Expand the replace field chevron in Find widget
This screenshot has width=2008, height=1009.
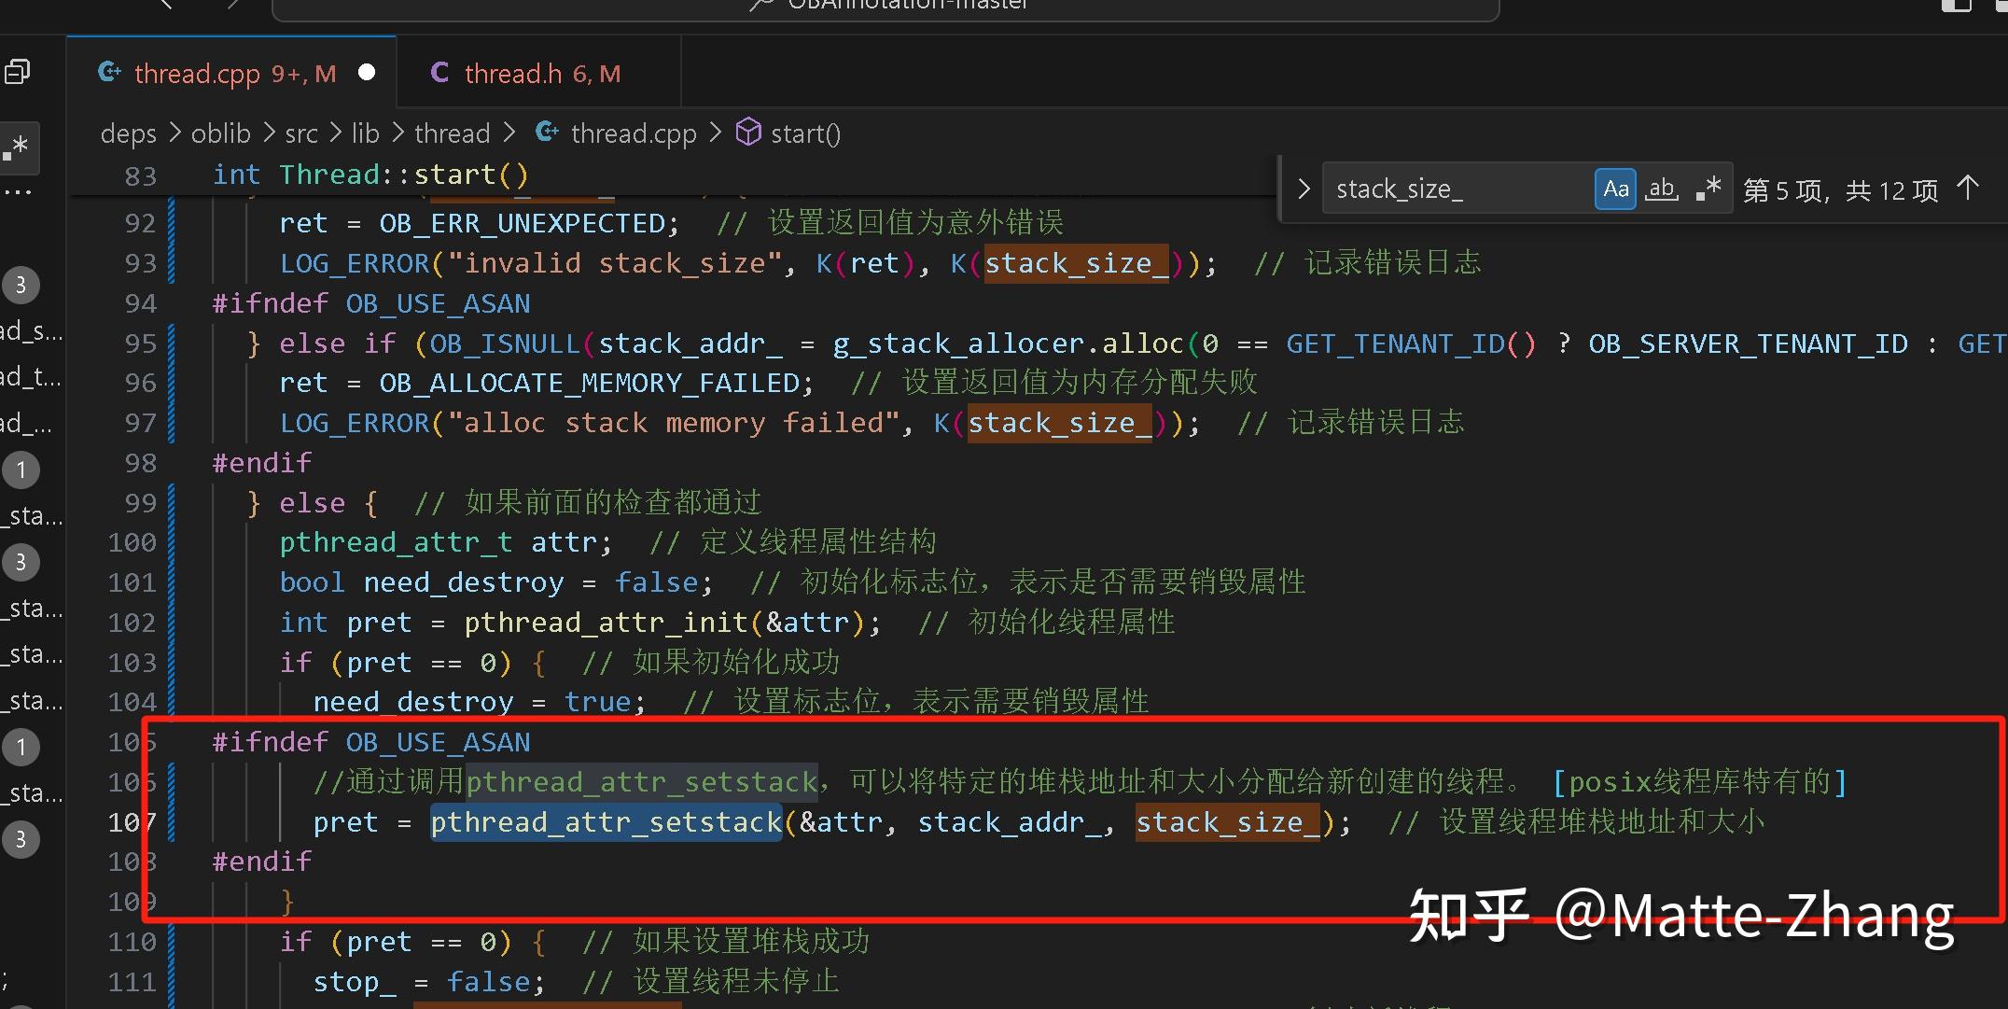[1303, 188]
